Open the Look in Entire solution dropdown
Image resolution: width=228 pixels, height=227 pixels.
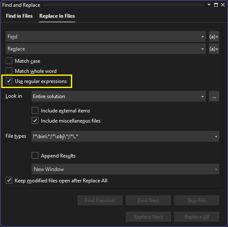tap(119, 96)
